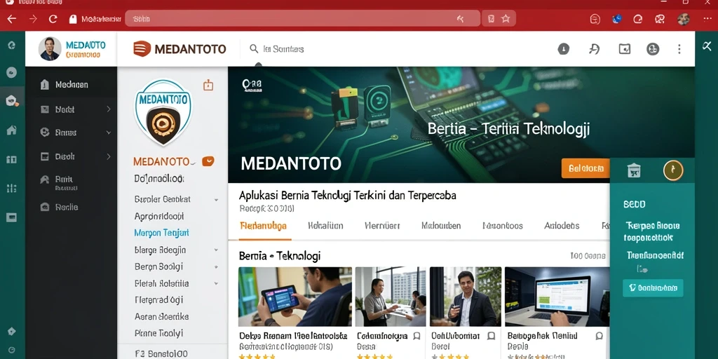Click the bookmark icon on the Cedaruinoigra card

(x=416, y=336)
